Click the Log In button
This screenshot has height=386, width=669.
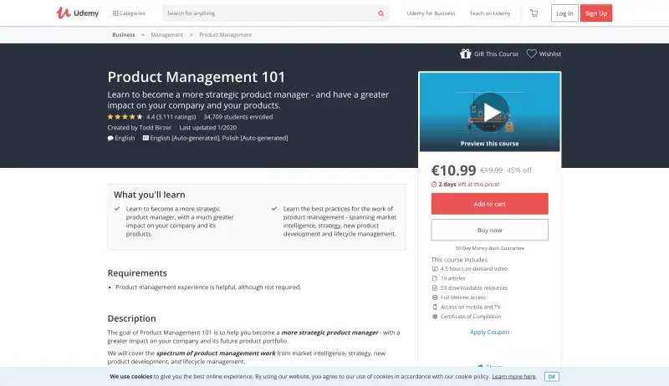click(564, 13)
